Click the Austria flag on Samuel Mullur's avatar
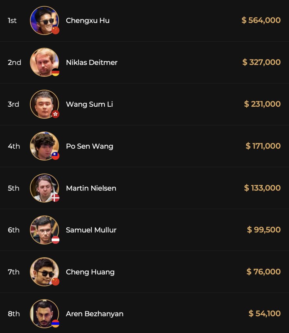Screen dimensions: 289x333 [x=56, y=240]
